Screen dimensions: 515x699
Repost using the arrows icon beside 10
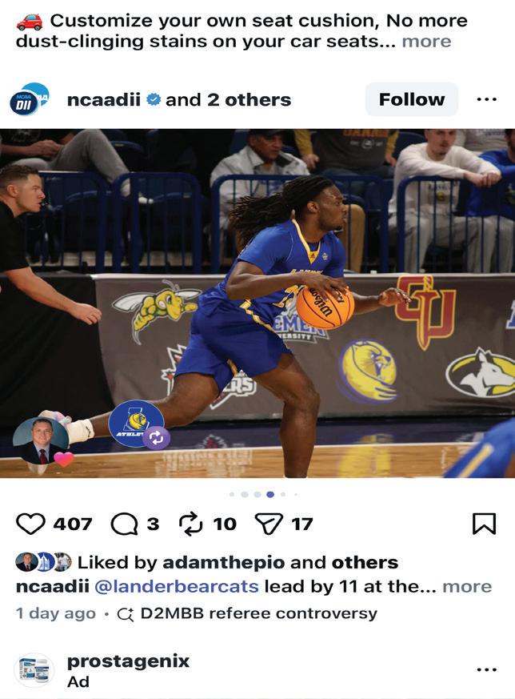tap(190, 524)
